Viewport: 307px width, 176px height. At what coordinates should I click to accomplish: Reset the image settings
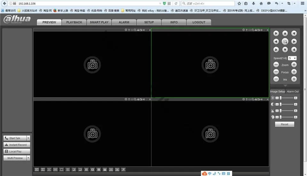click(285, 124)
